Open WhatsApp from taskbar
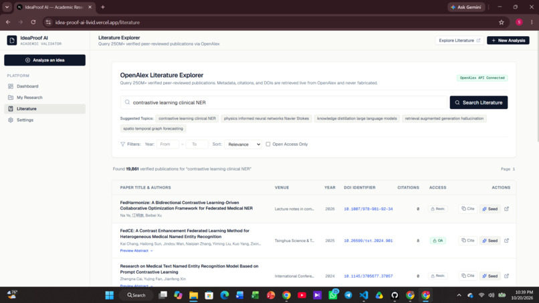 click(x=333, y=295)
